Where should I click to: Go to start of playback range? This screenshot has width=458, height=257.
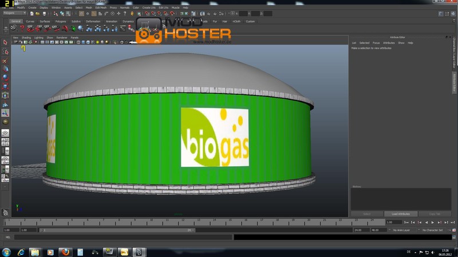[406, 223]
